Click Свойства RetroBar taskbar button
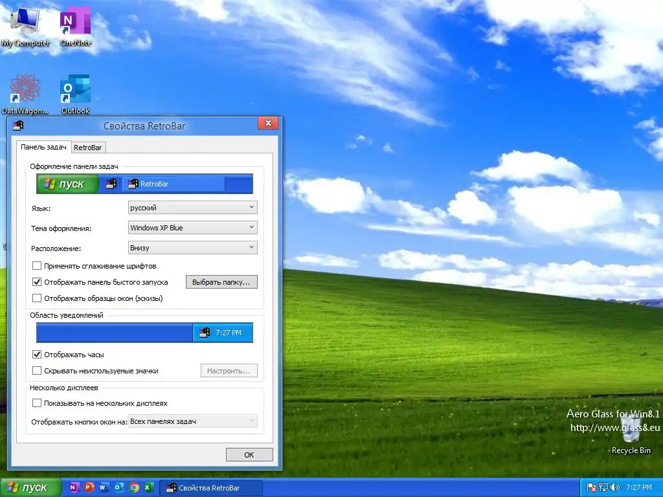 pos(211,488)
